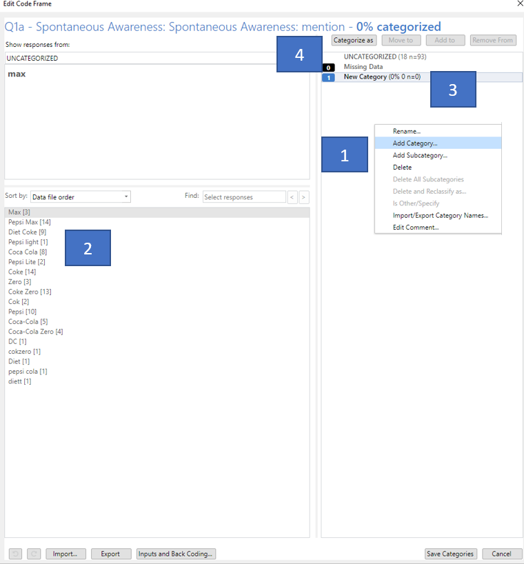This screenshot has width=524, height=564.
Task: Choose Add Category... in the context menu
Action: pyautogui.click(x=438, y=143)
